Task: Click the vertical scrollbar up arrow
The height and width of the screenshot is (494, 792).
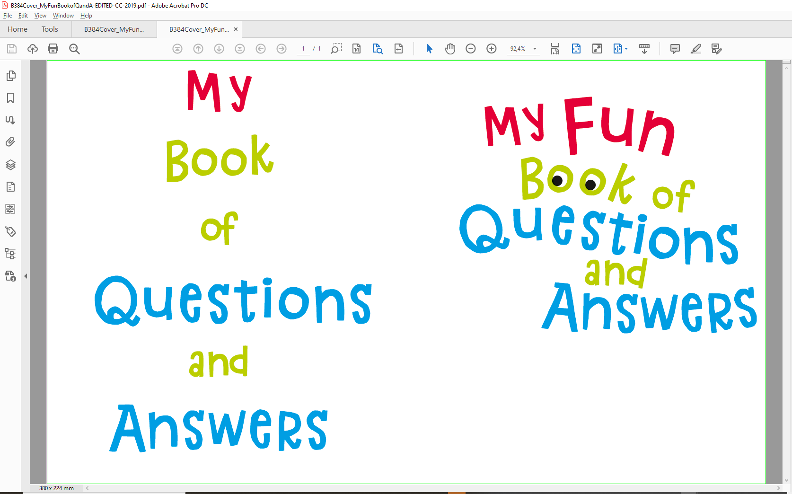Action: pyautogui.click(x=787, y=68)
